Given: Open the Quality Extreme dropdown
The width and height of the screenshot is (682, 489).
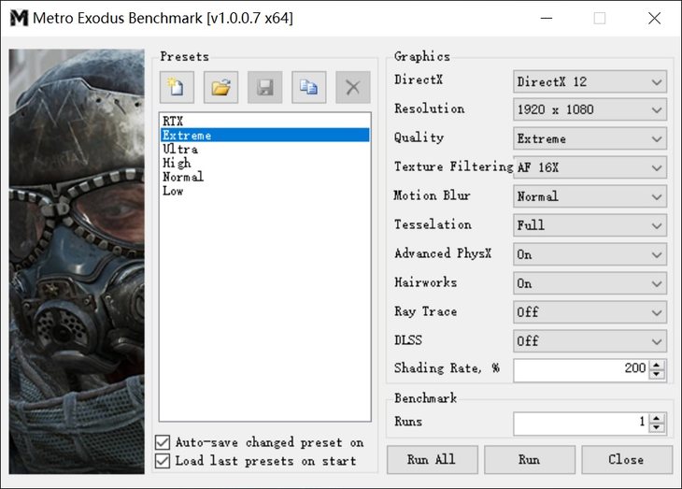Looking at the screenshot, I should 590,139.
